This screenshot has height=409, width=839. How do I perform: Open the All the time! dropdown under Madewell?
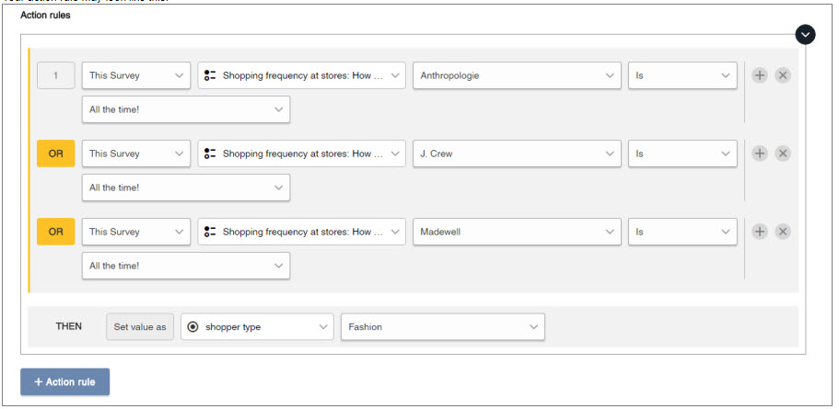point(186,266)
